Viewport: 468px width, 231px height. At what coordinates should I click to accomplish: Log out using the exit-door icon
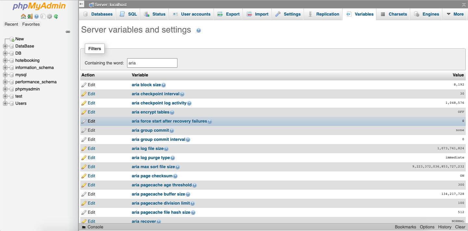(x=30, y=16)
